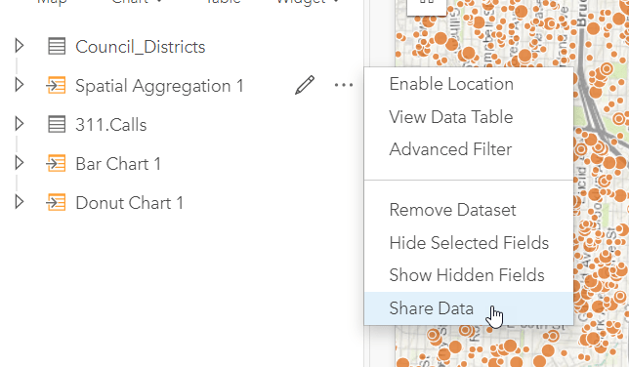Expand the Council_Districts dataset
The height and width of the screenshot is (367, 629).
point(19,46)
